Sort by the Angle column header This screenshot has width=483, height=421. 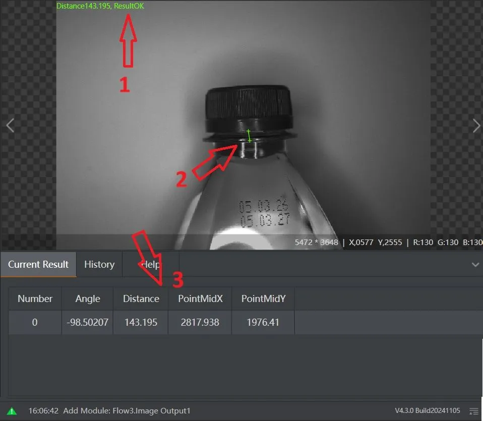click(88, 298)
